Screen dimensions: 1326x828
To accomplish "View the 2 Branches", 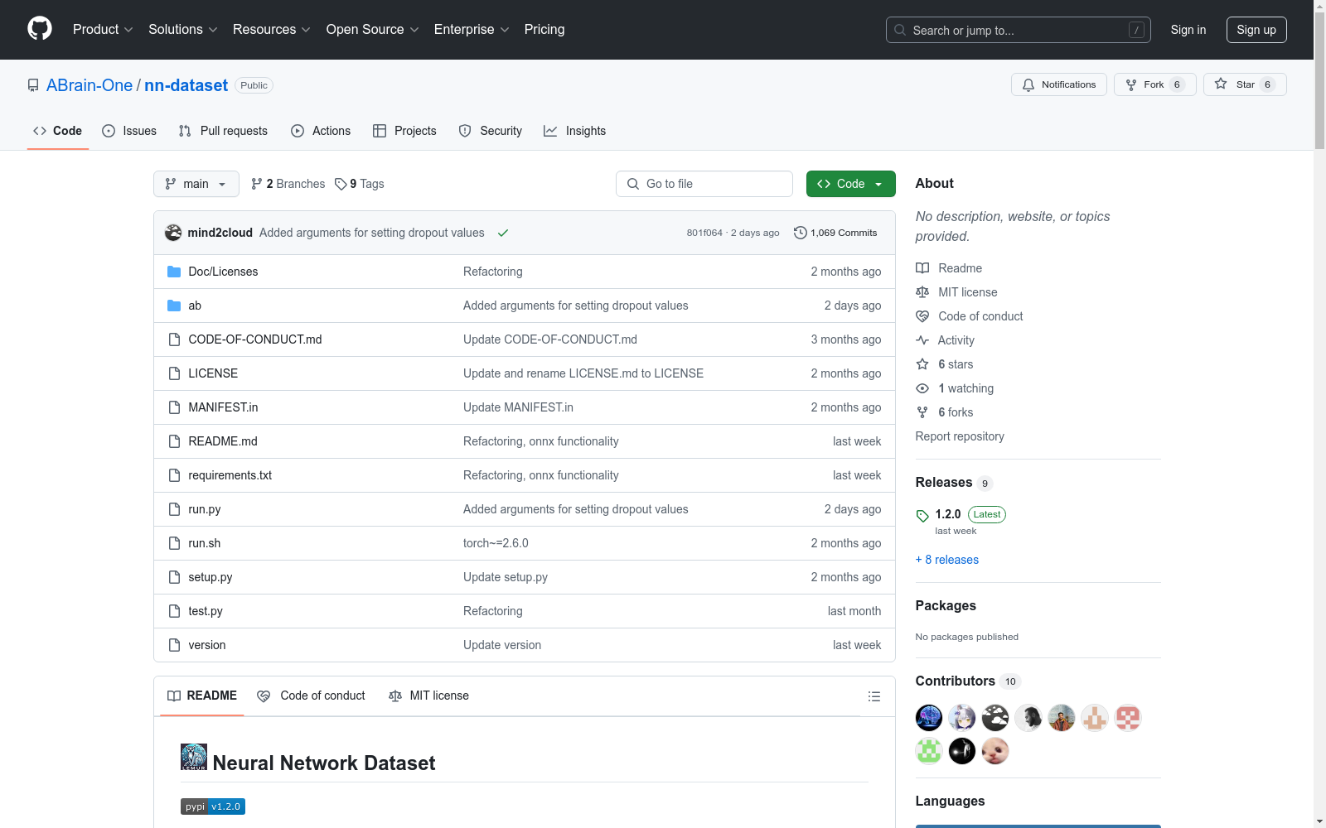I will (x=288, y=184).
